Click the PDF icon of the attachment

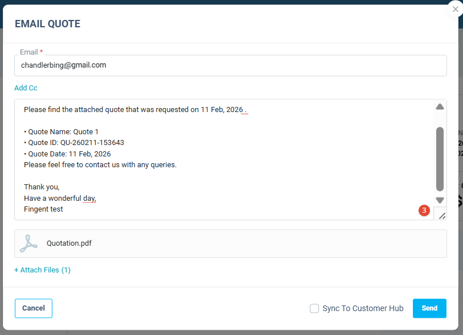click(x=28, y=243)
